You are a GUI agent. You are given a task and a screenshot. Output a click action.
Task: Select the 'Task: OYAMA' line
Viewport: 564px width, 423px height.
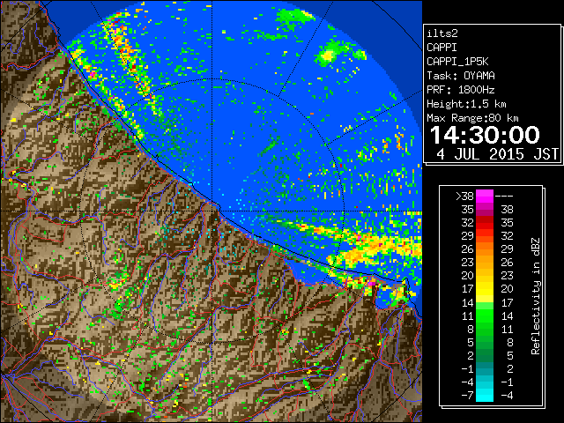point(461,76)
